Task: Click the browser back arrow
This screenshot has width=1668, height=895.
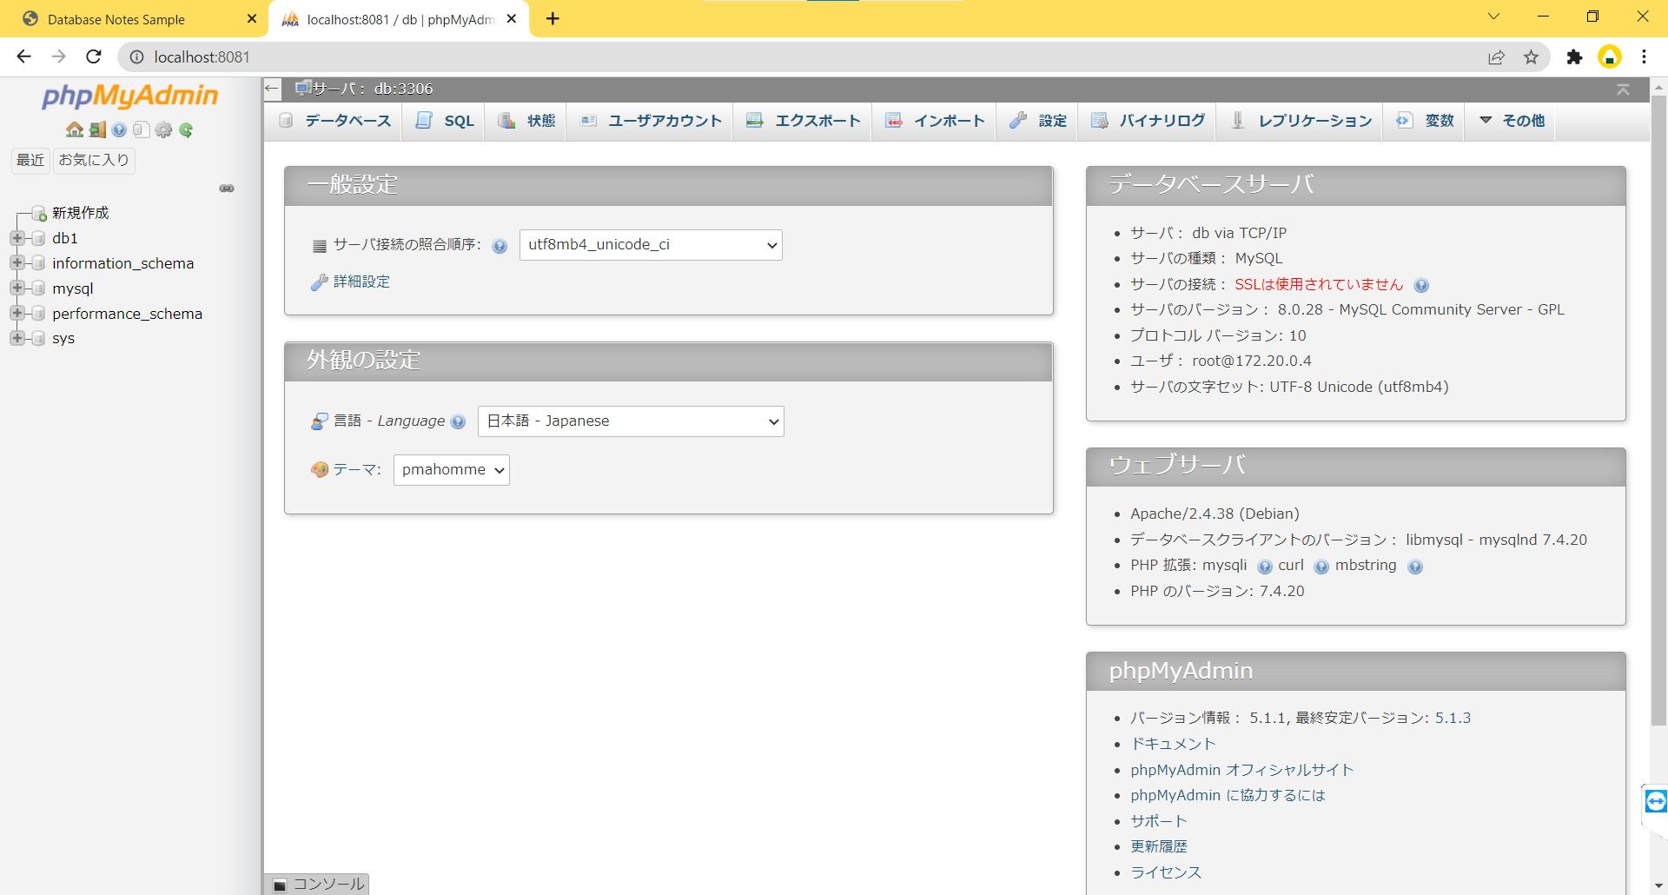Action: (23, 56)
